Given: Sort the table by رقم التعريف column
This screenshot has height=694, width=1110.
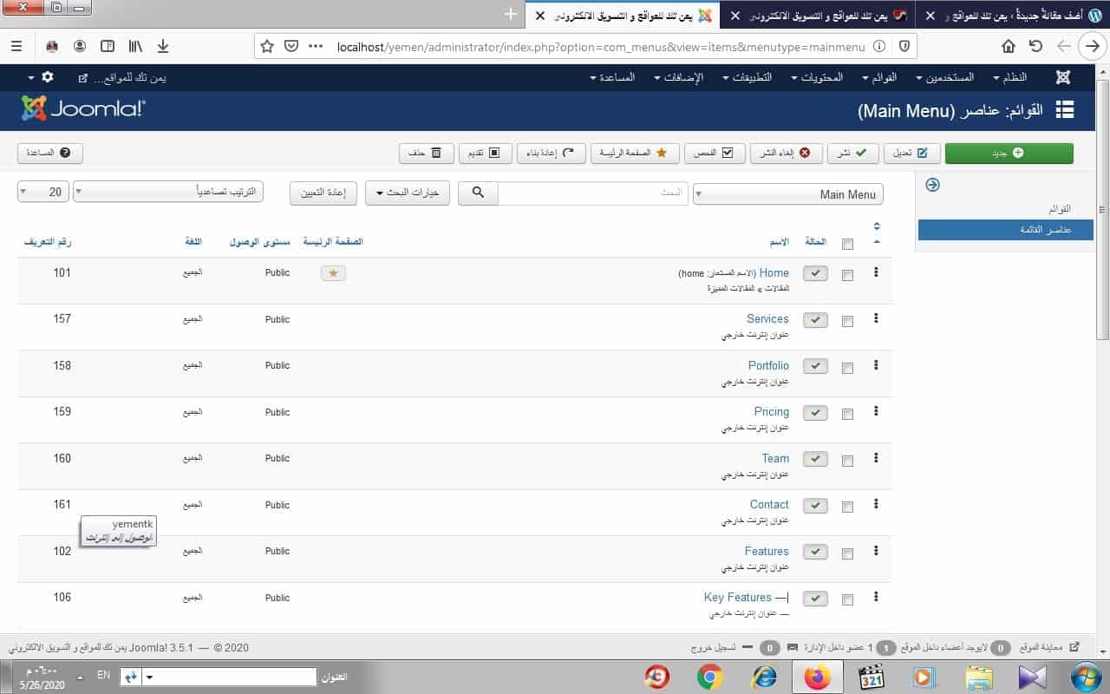Looking at the screenshot, I should [x=48, y=241].
